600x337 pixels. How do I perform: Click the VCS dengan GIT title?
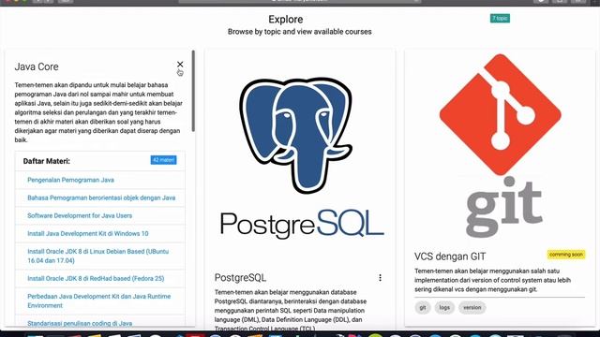(x=450, y=256)
